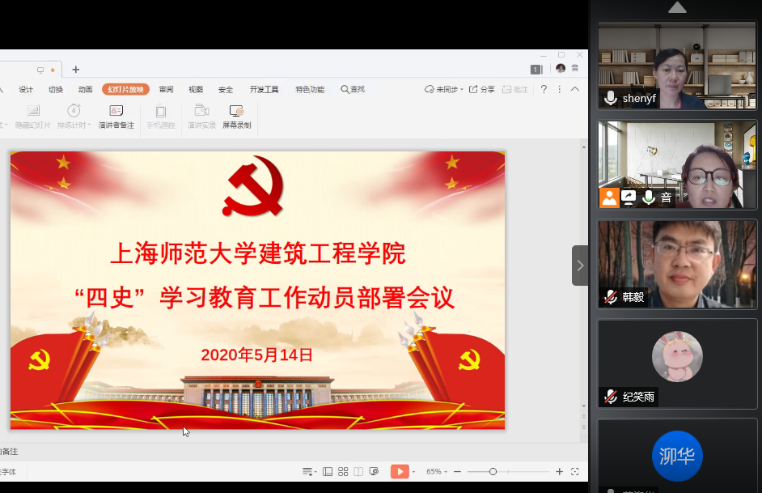Click the 备注 notes pane label

10,452
